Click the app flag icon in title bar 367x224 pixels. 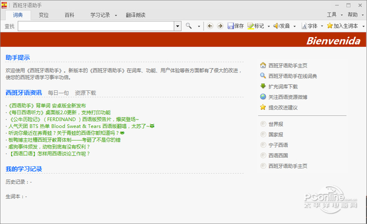tap(4, 5)
